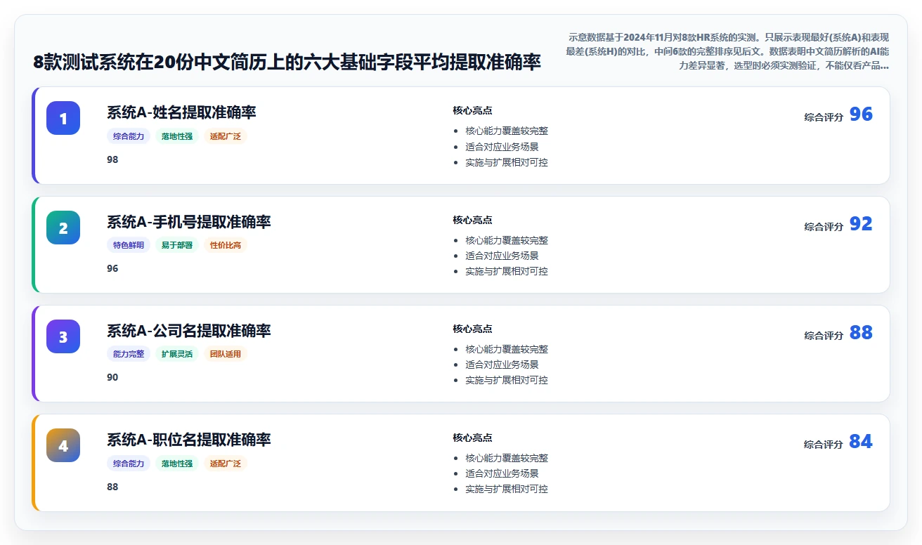Click the 综合评分 score 96 in 姓名 card
Image resolution: width=922 pixels, height=545 pixels.
pyautogui.click(x=861, y=114)
